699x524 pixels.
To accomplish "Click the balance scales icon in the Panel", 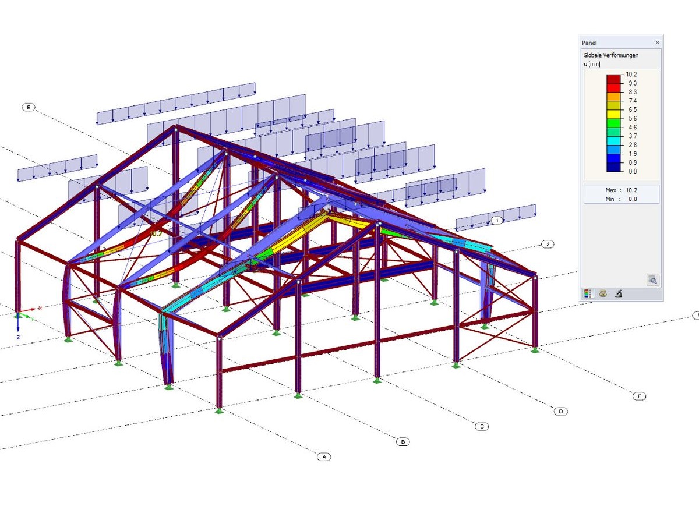I will tap(603, 293).
